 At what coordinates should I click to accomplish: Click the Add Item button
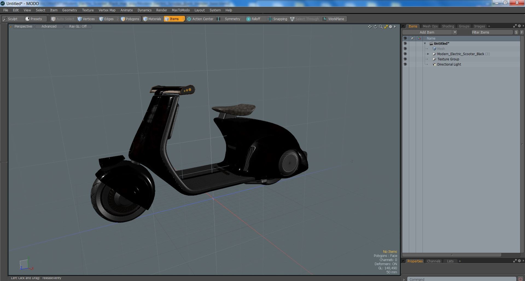click(427, 32)
